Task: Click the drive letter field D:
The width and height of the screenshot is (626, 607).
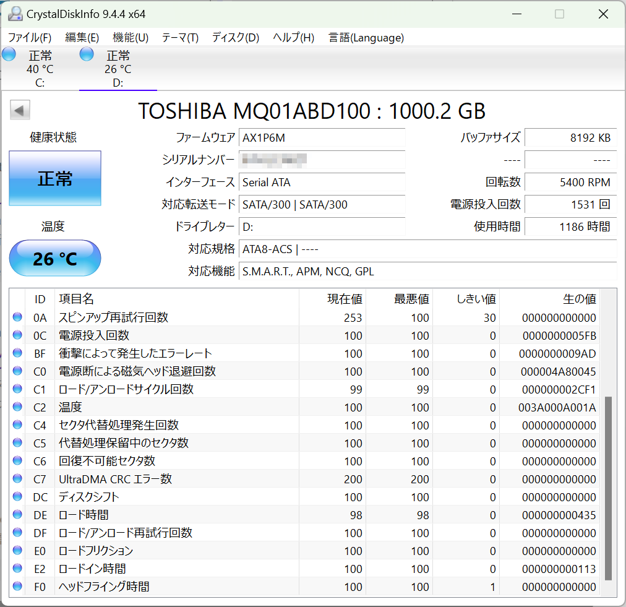Action: (322, 227)
